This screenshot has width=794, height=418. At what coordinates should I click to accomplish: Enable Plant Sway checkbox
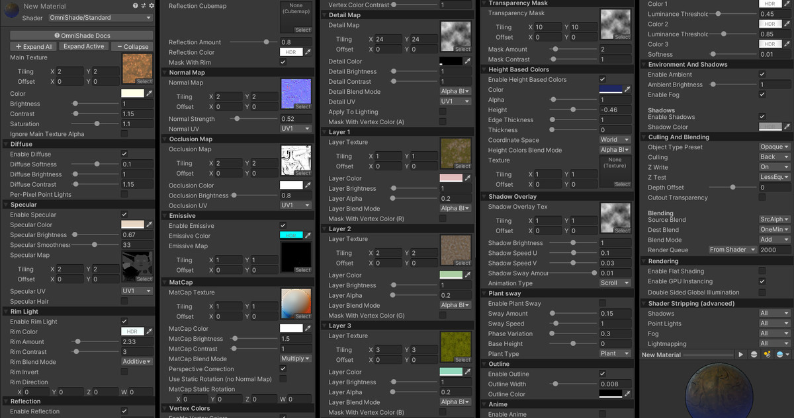click(x=602, y=303)
